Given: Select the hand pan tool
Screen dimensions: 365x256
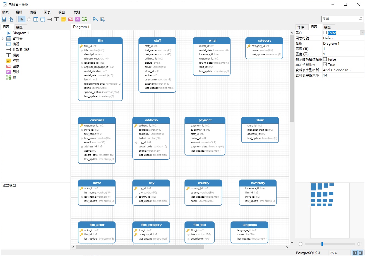Looking at the screenshot, I should pos(29,19).
